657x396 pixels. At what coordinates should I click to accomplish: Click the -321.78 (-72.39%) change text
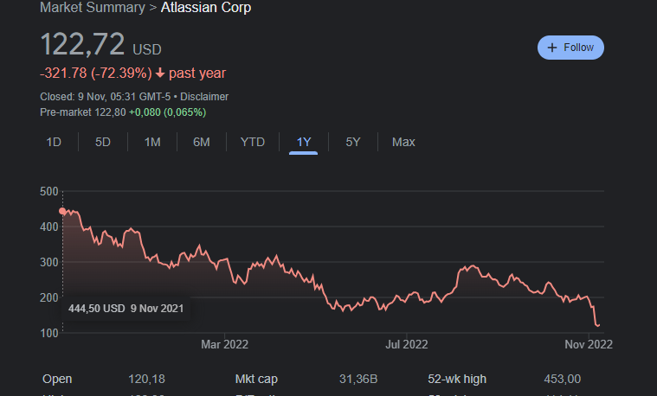96,73
